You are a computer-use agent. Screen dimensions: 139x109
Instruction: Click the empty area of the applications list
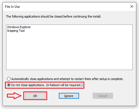click(x=69, y=51)
